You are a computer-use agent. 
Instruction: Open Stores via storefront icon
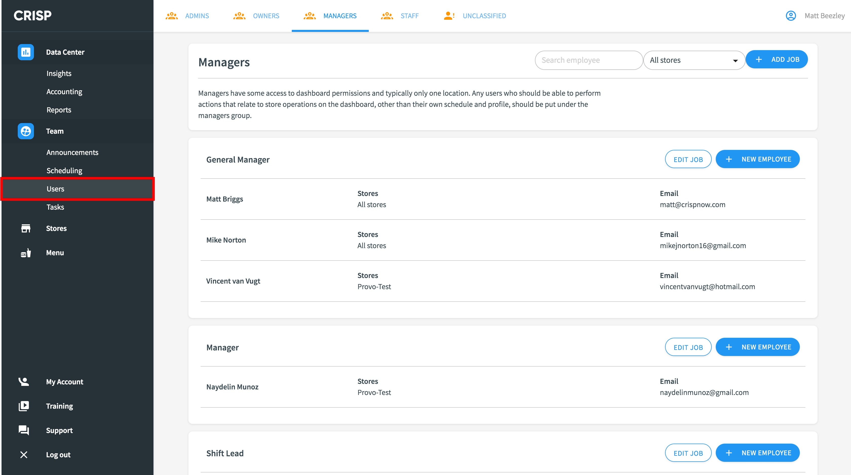tap(25, 228)
